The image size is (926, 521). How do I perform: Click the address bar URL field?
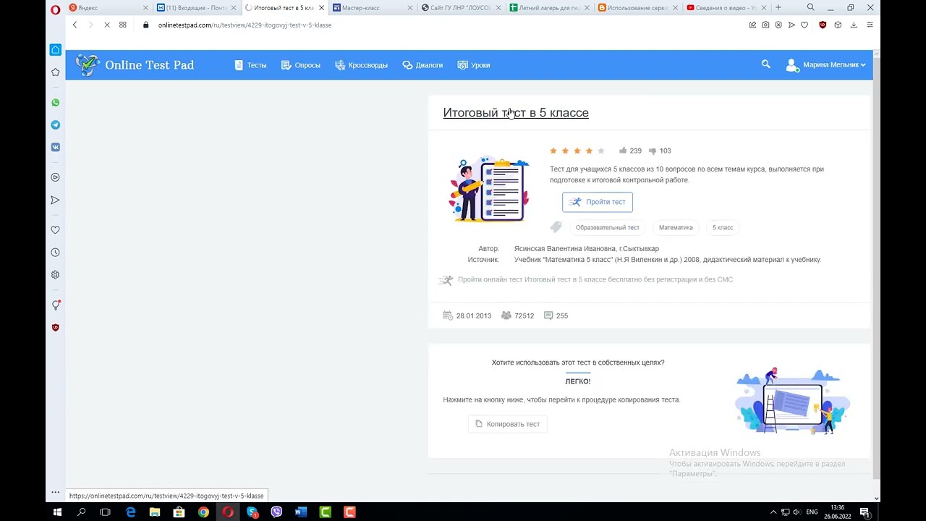pos(449,25)
